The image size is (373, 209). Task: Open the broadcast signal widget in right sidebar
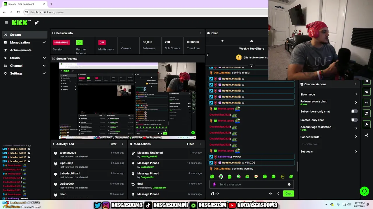(367, 102)
